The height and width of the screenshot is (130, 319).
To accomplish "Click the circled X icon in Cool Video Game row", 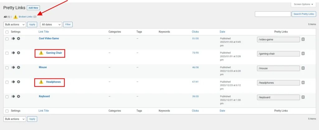I will tap(18, 38).
